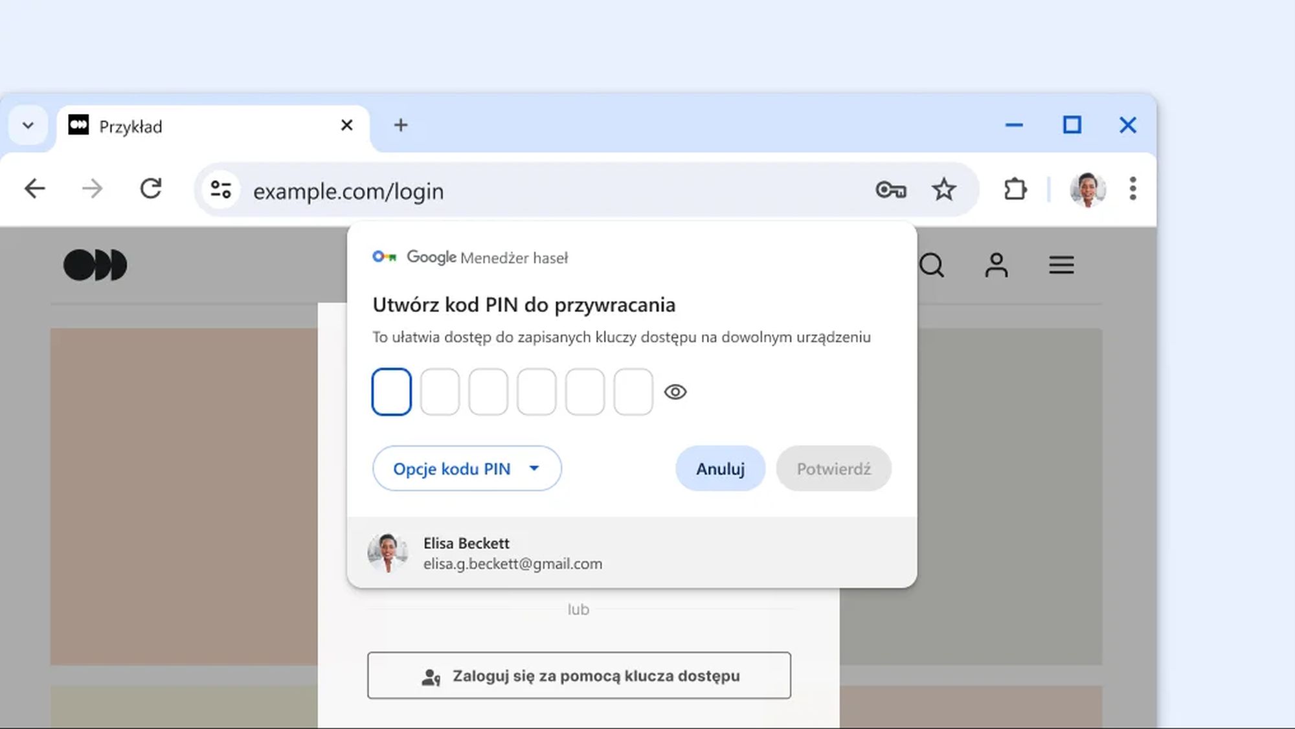
Task: Expand the tab search dropdown arrow
Action: click(x=28, y=125)
